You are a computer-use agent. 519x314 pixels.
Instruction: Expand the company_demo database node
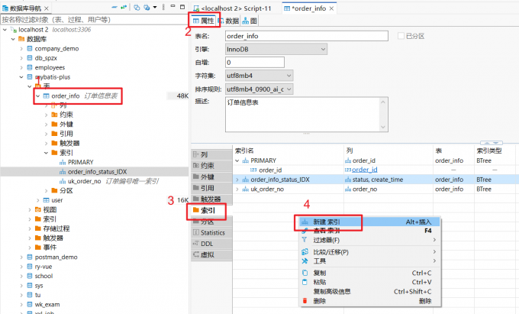coord(20,48)
